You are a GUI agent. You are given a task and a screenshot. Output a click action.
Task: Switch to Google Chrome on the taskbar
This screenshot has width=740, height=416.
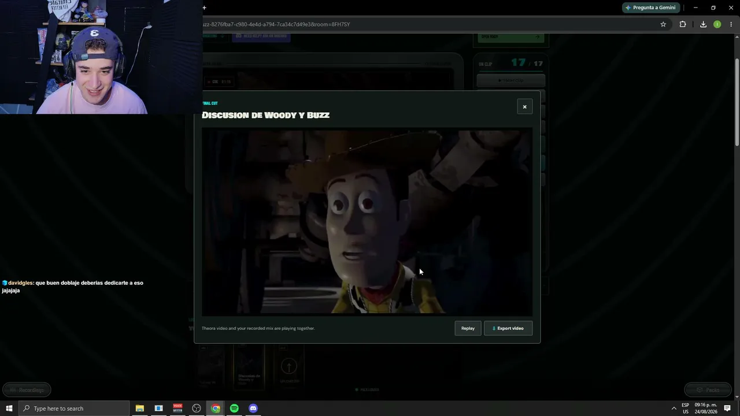pyautogui.click(x=216, y=408)
